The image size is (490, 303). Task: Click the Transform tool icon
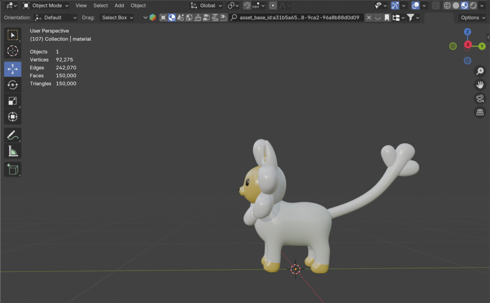click(13, 117)
